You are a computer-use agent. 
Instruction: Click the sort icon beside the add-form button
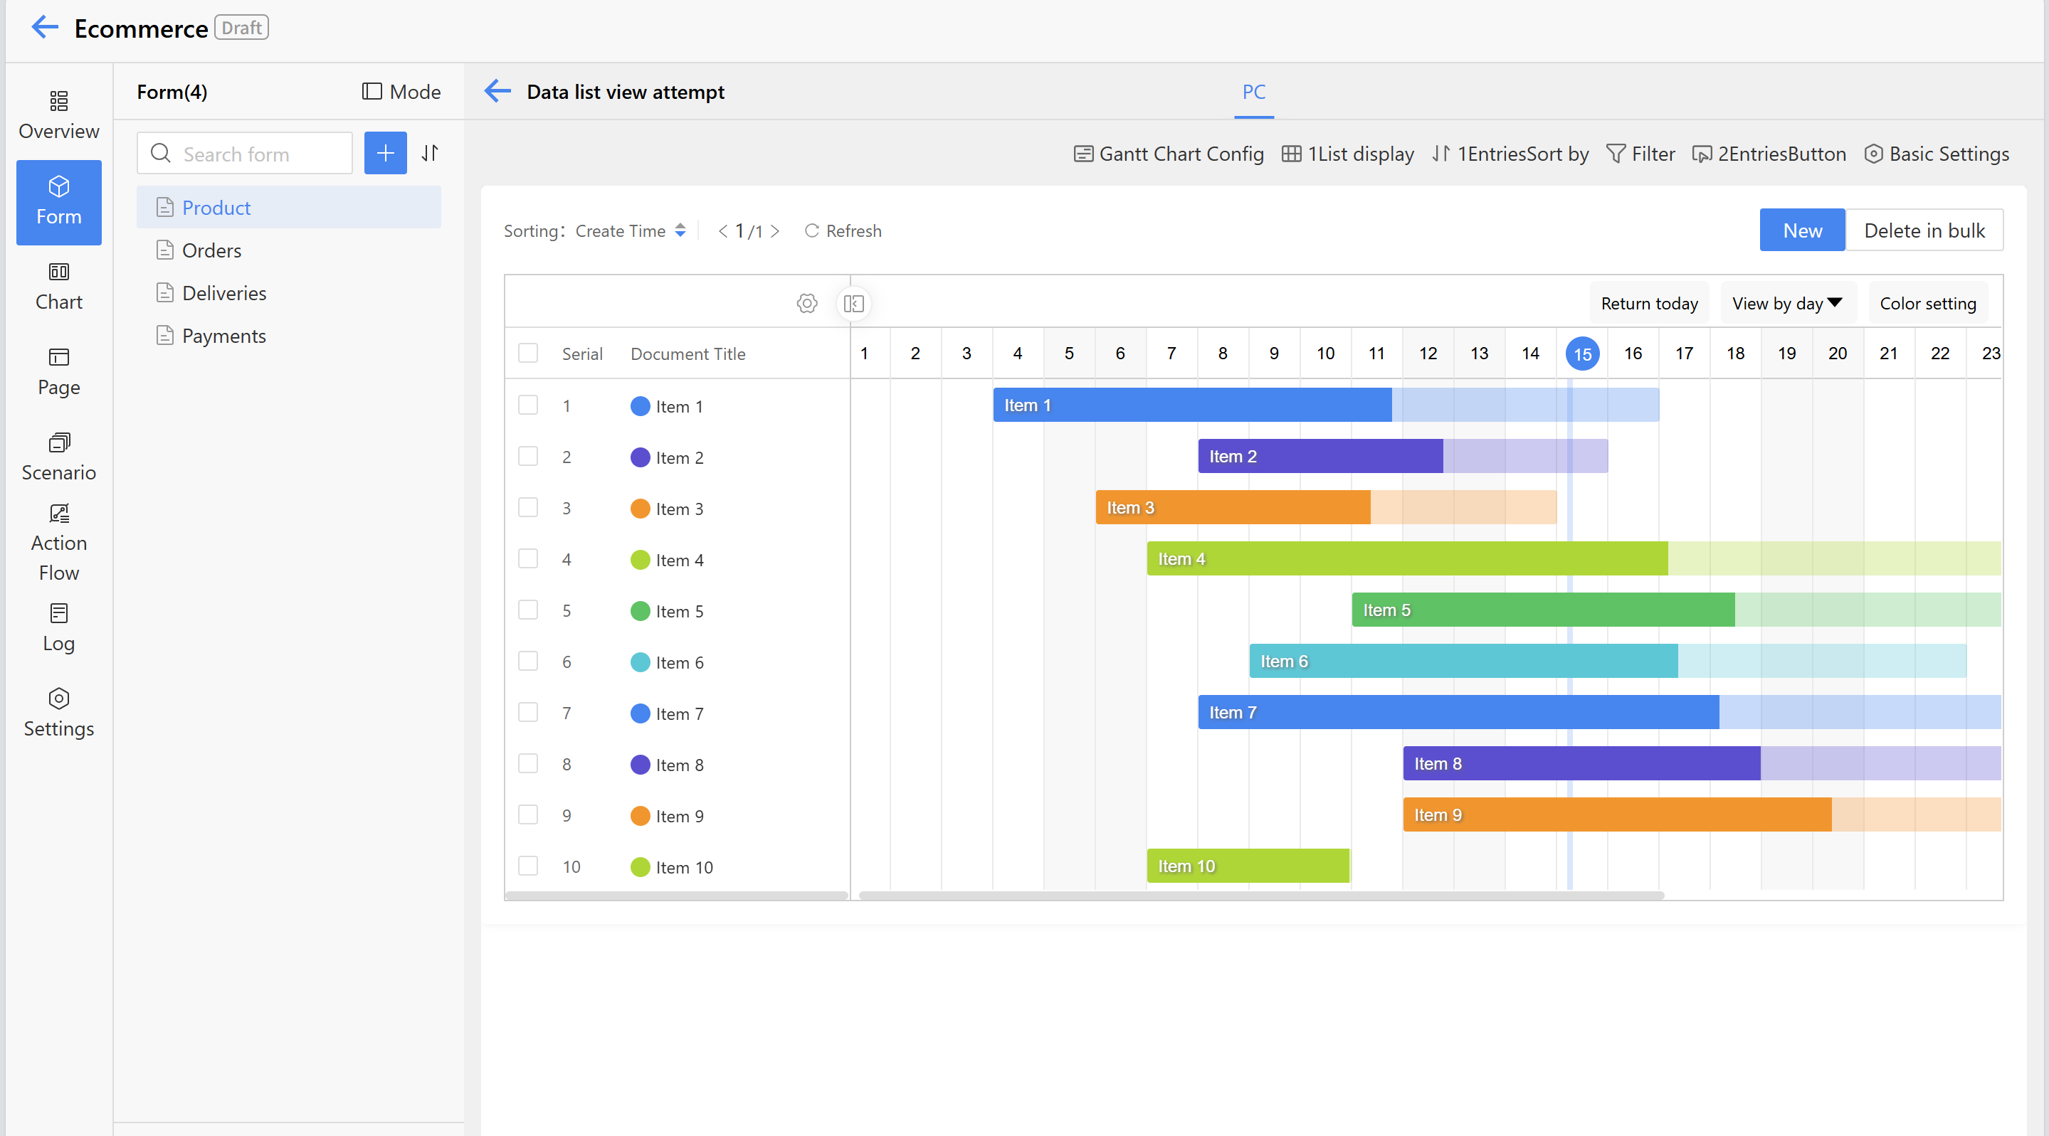(431, 154)
